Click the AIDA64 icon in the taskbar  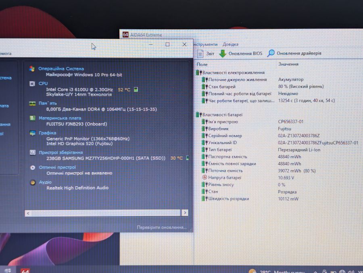[x=25, y=271]
